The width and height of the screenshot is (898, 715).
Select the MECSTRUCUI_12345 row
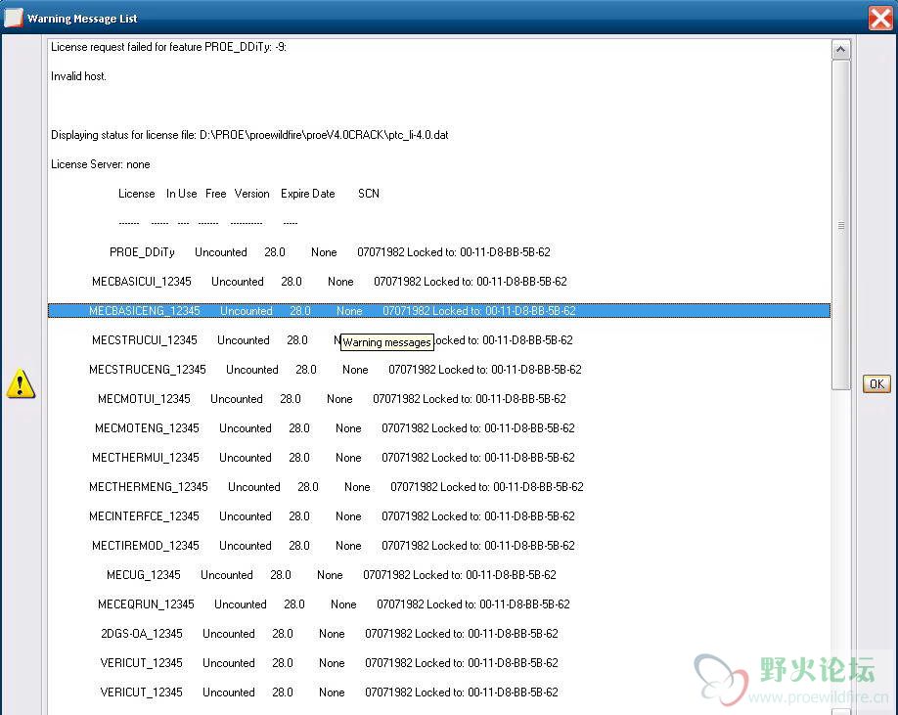click(x=439, y=340)
